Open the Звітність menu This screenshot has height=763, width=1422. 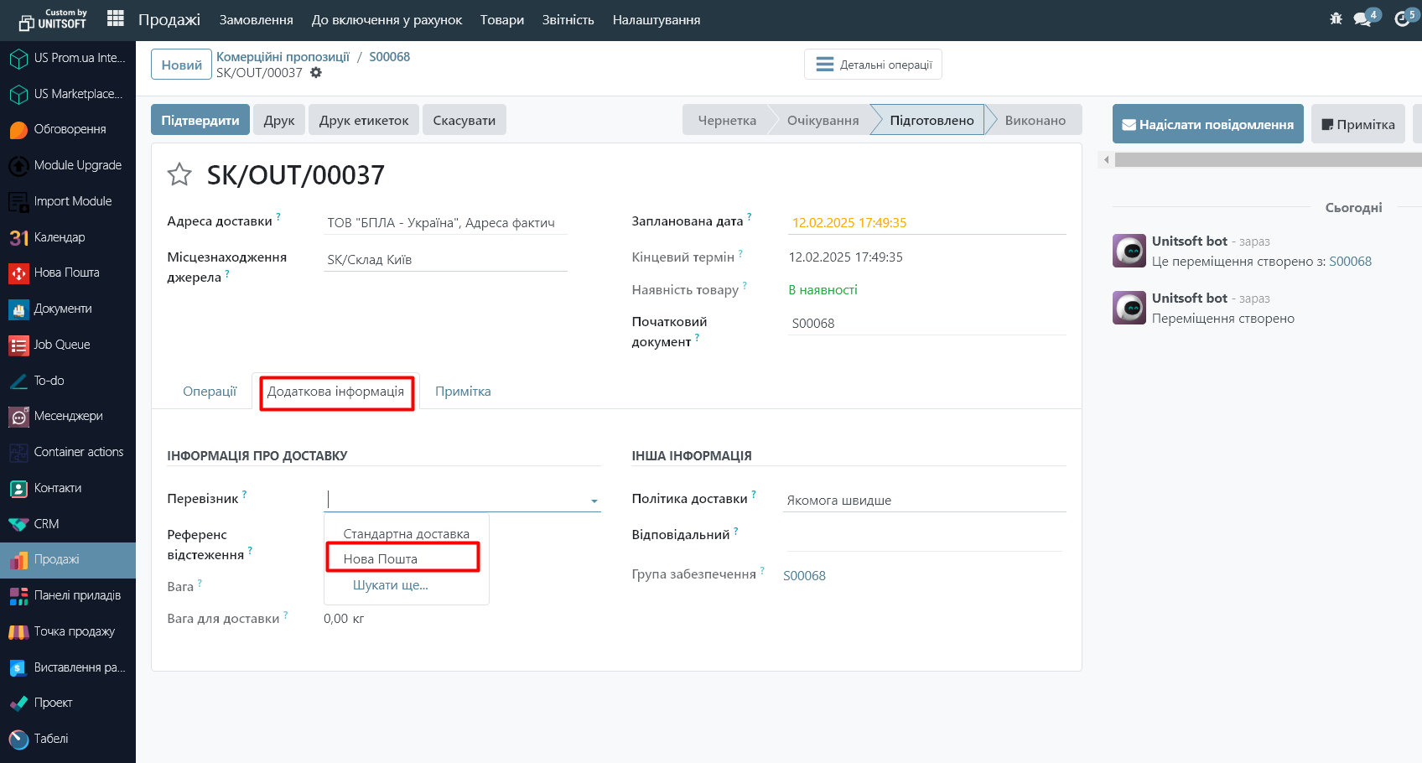pyautogui.click(x=568, y=20)
